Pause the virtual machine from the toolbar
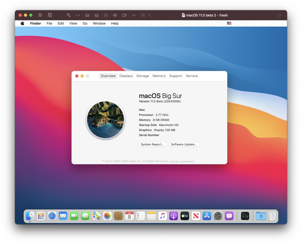 tap(40, 15)
